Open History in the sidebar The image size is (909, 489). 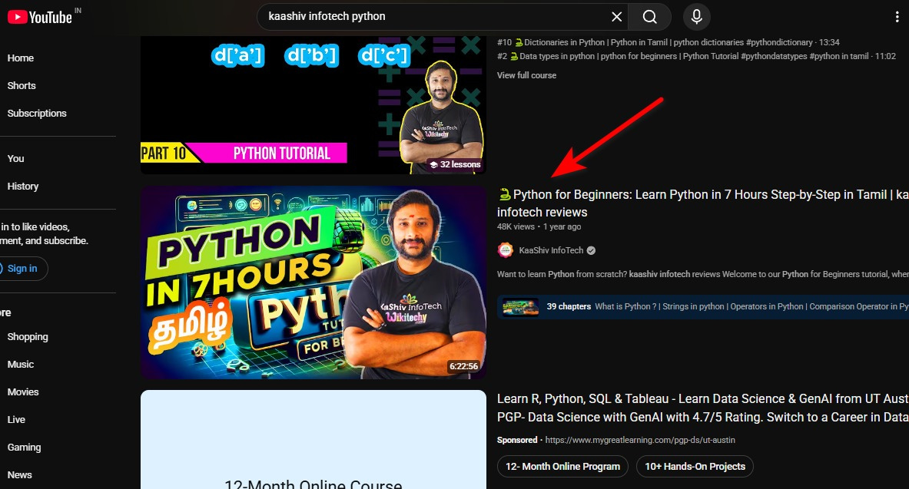point(22,187)
